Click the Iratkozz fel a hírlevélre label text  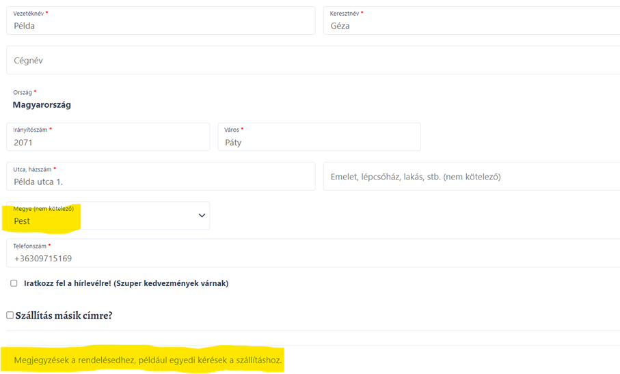click(x=126, y=283)
